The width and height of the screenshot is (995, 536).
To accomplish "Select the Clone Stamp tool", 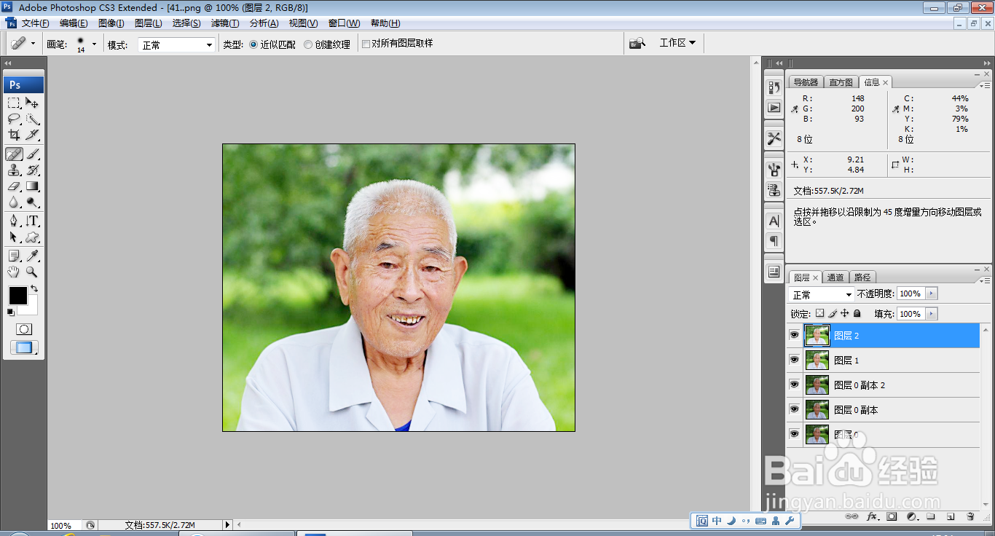I will [14, 170].
